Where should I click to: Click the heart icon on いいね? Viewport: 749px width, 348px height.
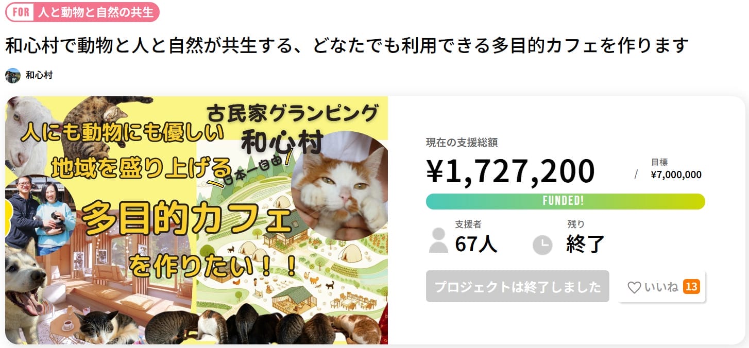tap(634, 287)
